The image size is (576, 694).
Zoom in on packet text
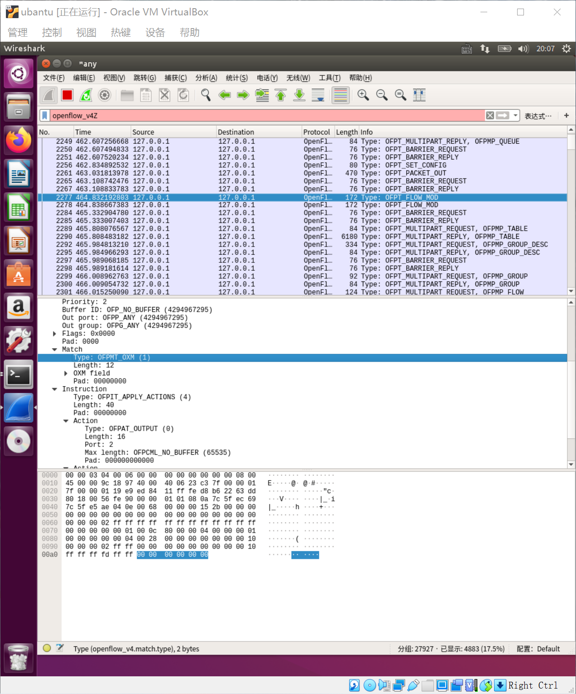(x=363, y=95)
